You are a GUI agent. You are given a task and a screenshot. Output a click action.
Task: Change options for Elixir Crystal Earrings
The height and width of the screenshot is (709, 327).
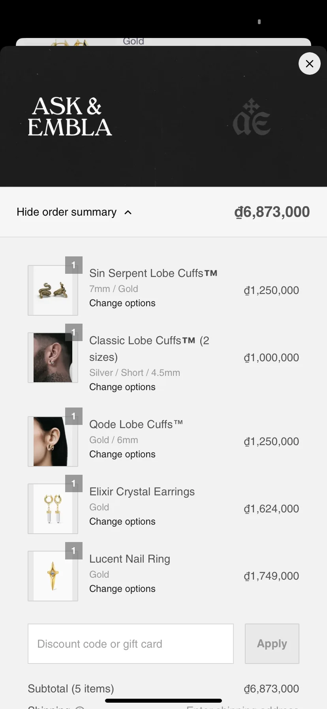coord(122,521)
